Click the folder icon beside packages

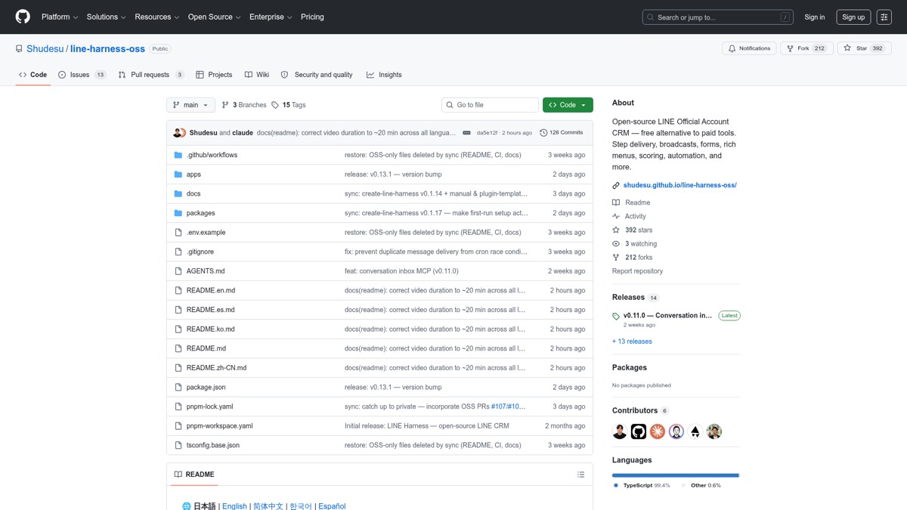pyautogui.click(x=178, y=213)
